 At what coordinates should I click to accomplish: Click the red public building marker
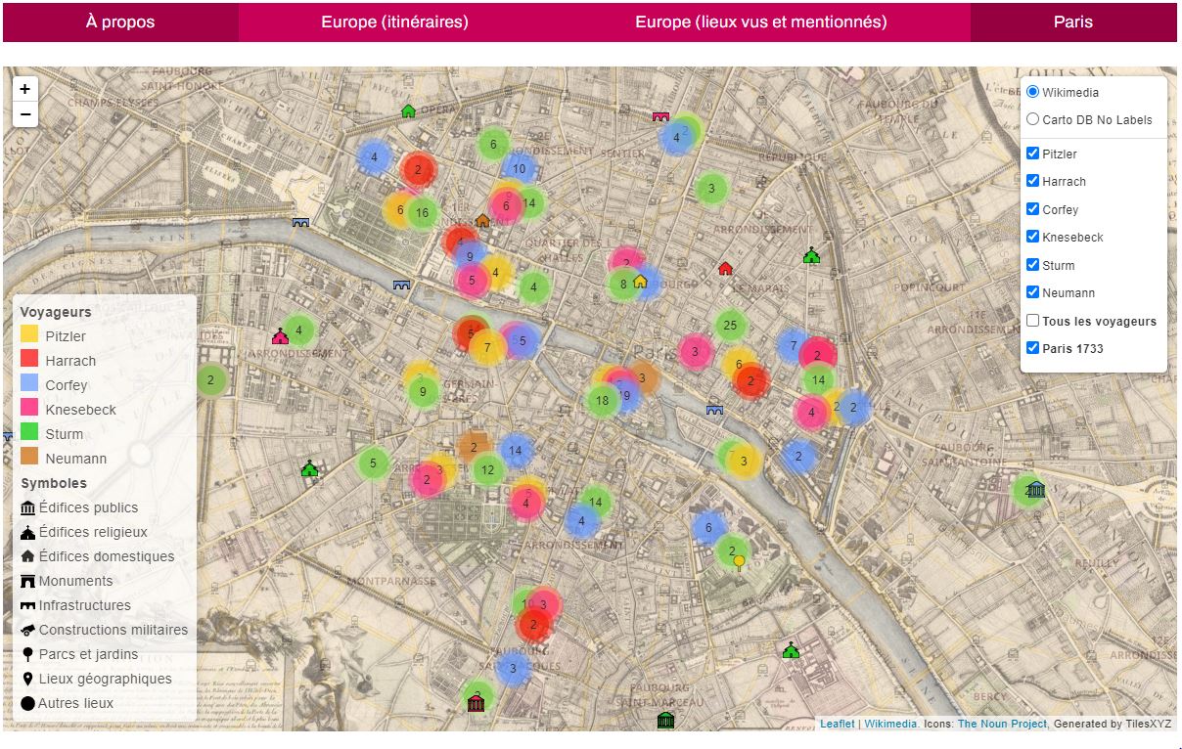point(477,702)
